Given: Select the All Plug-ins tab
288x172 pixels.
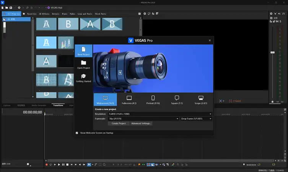Looking at the screenshot, I should [11, 14].
